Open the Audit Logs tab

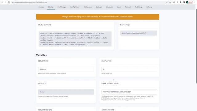tap(139, 7)
